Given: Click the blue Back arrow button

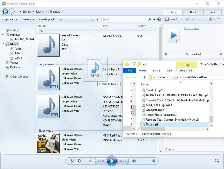Looking at the screenshot, I should point(5,11).
